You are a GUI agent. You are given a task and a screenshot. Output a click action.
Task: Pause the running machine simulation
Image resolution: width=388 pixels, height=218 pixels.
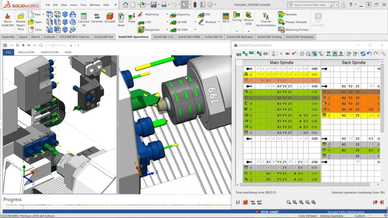pyautogui.click(x=17, y=45)
